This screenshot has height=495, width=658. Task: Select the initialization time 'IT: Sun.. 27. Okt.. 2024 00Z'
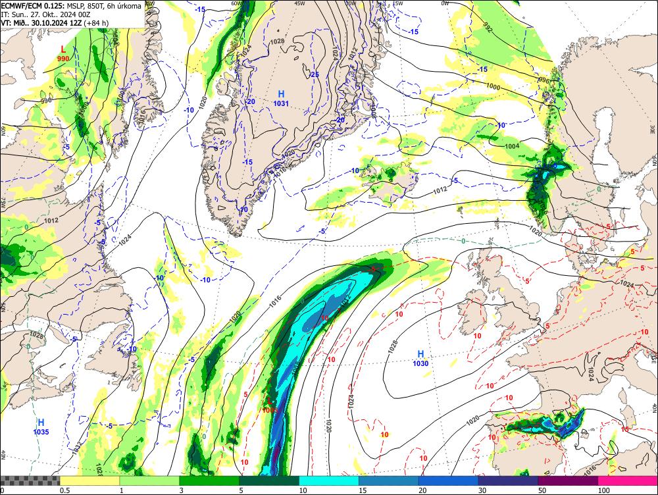tap(46, 14)
